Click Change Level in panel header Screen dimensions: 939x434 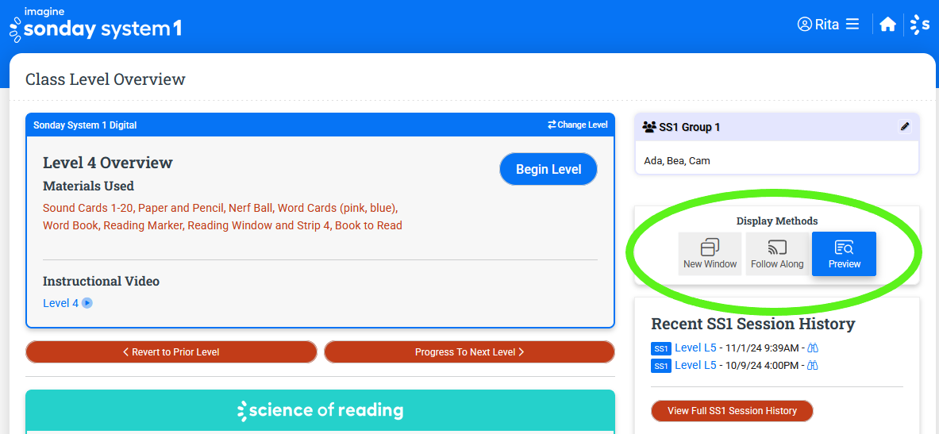point(577,125)
